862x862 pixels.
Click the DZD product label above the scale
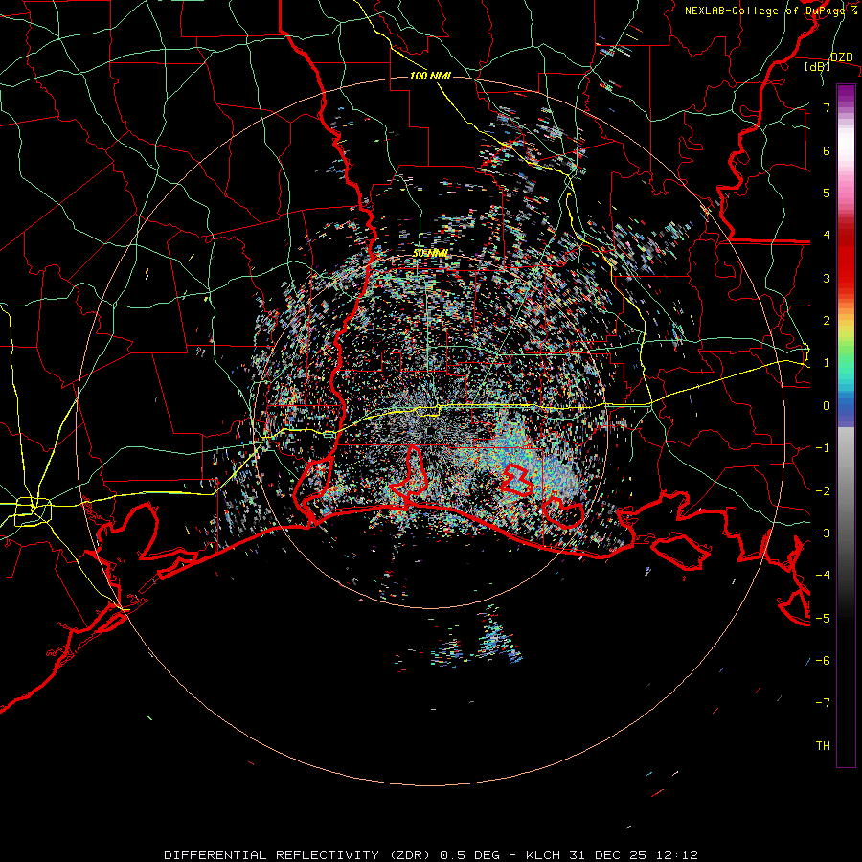841,57
